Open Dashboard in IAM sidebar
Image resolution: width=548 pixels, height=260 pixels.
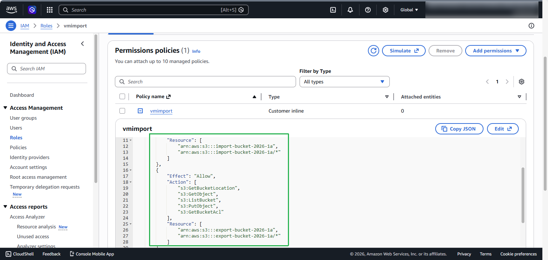point(22,95)
